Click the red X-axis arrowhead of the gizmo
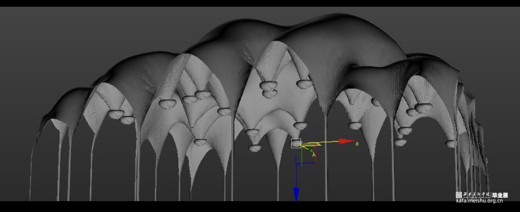520x212 pixels. pos(346,141)
